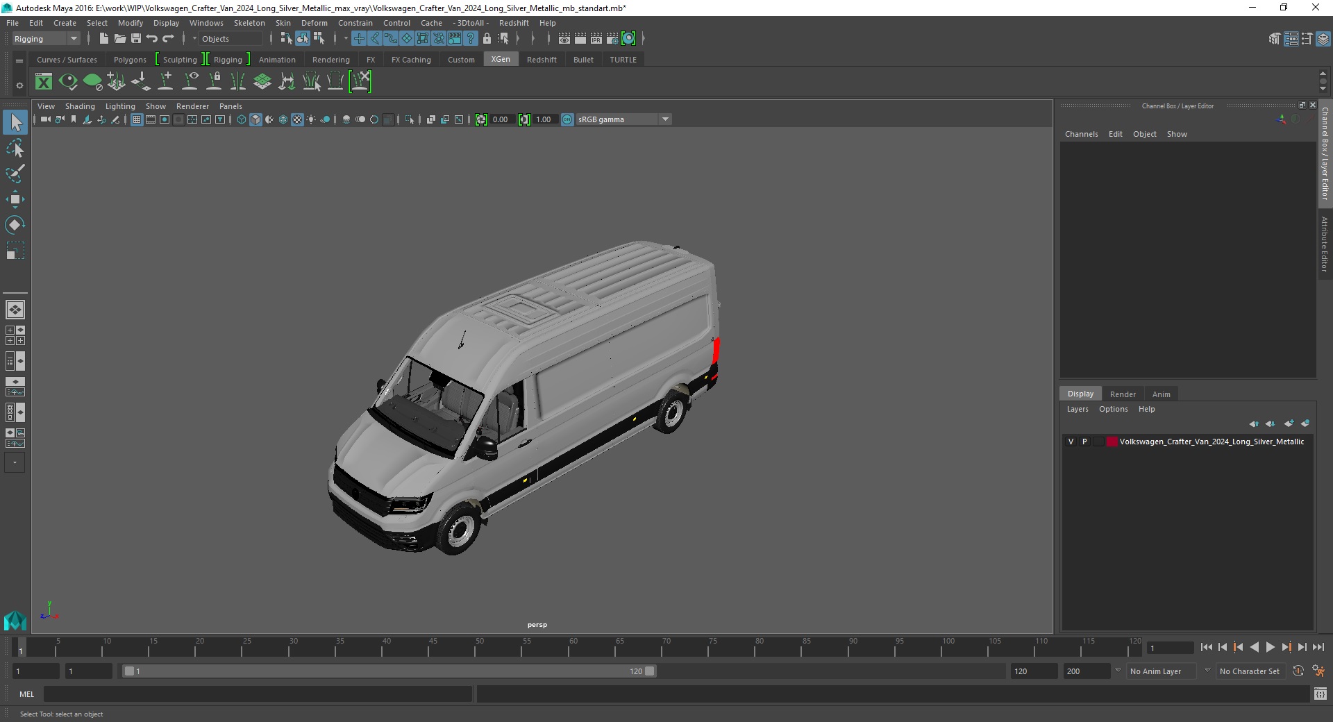Toggle viewport grid display
This screenshot has width=1333, height=722.
[137, 119]
